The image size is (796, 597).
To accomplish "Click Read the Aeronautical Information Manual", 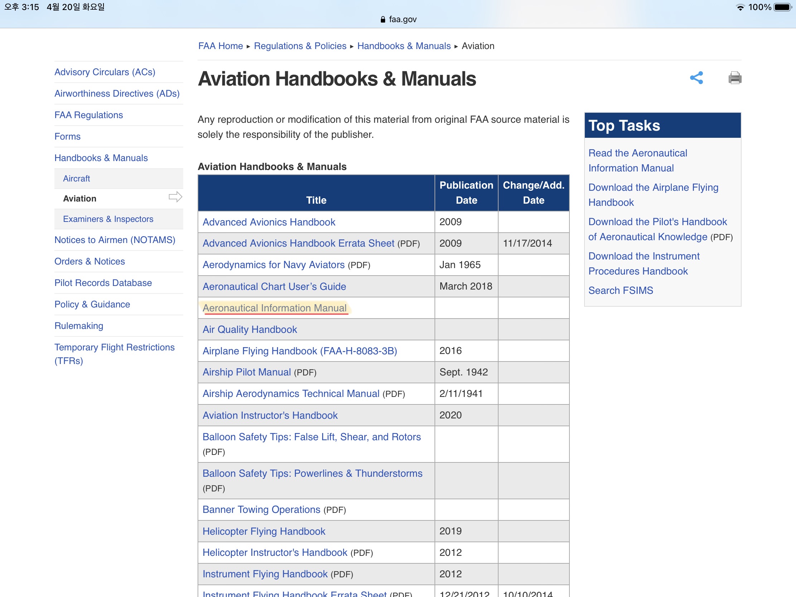I will pyautogui.click(x=638, y=160).
